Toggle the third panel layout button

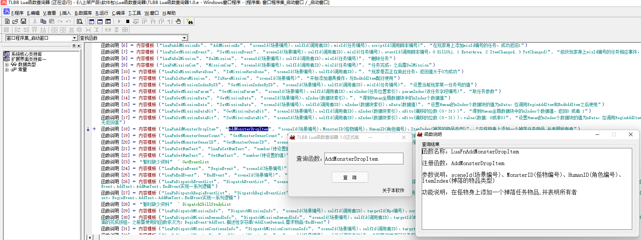coord(108,22)
